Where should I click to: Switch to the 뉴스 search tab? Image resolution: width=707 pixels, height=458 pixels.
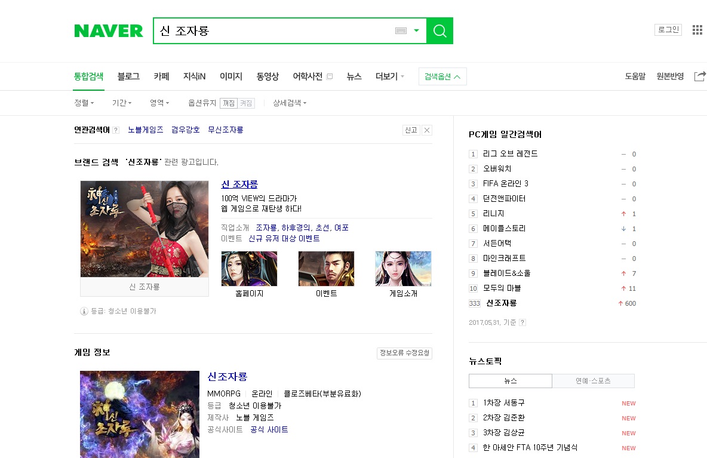click(x=354, y=76)
